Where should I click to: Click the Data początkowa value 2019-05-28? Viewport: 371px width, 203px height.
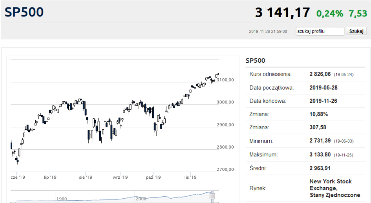[323, 88]
